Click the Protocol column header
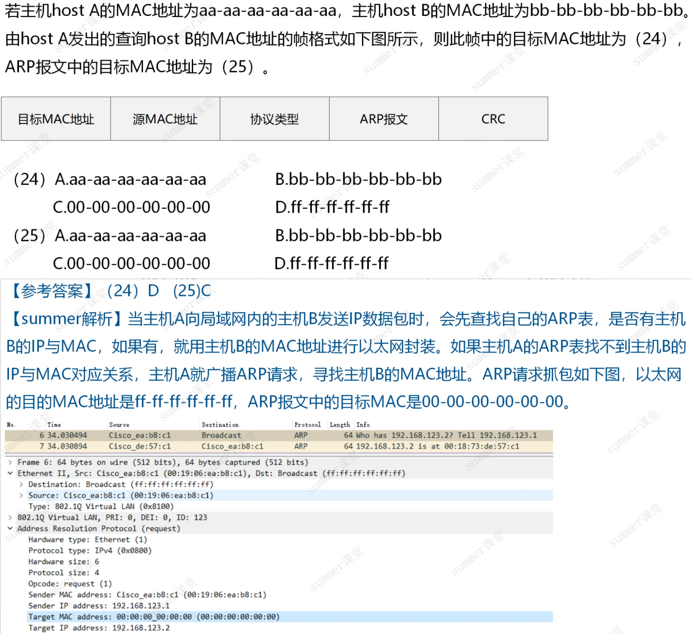692x634 pixels. pos(307,424)
